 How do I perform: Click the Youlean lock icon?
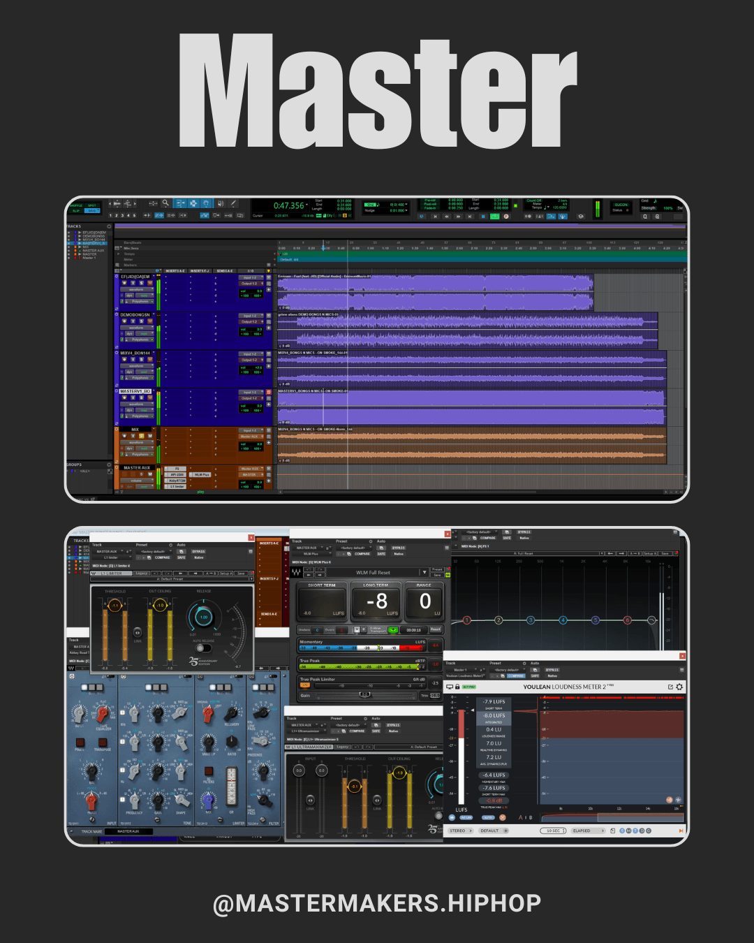[457, 687]
